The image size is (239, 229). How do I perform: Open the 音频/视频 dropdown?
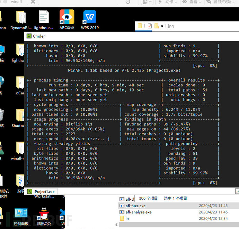pos(222,2)
